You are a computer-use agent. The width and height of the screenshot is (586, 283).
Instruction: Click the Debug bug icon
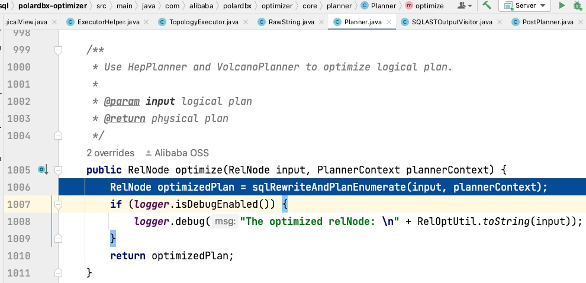tap(578, 5)
